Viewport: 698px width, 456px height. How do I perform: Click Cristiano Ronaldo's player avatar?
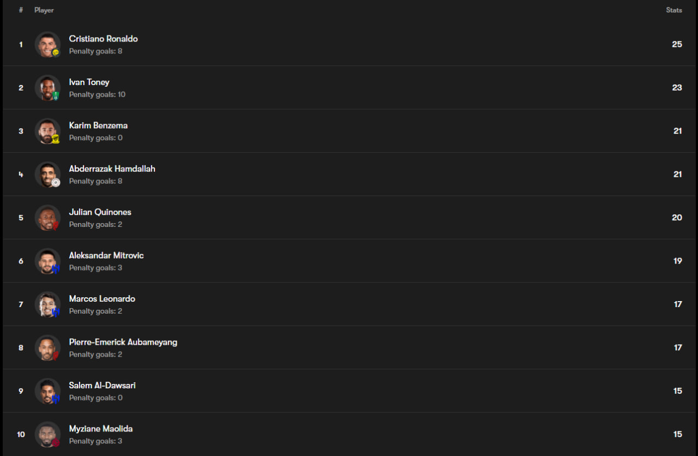pyautogui.click(x=47, y=45)
